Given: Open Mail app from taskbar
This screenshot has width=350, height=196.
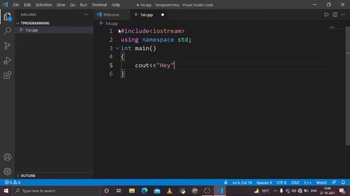Looking at the screenshot, I should 157,191.
